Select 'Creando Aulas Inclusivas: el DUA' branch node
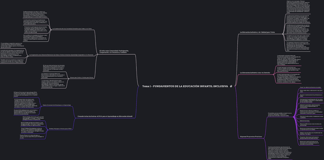The height and width of the screenshot is (160, 324). pyautogui.click(x=105, y=116)
